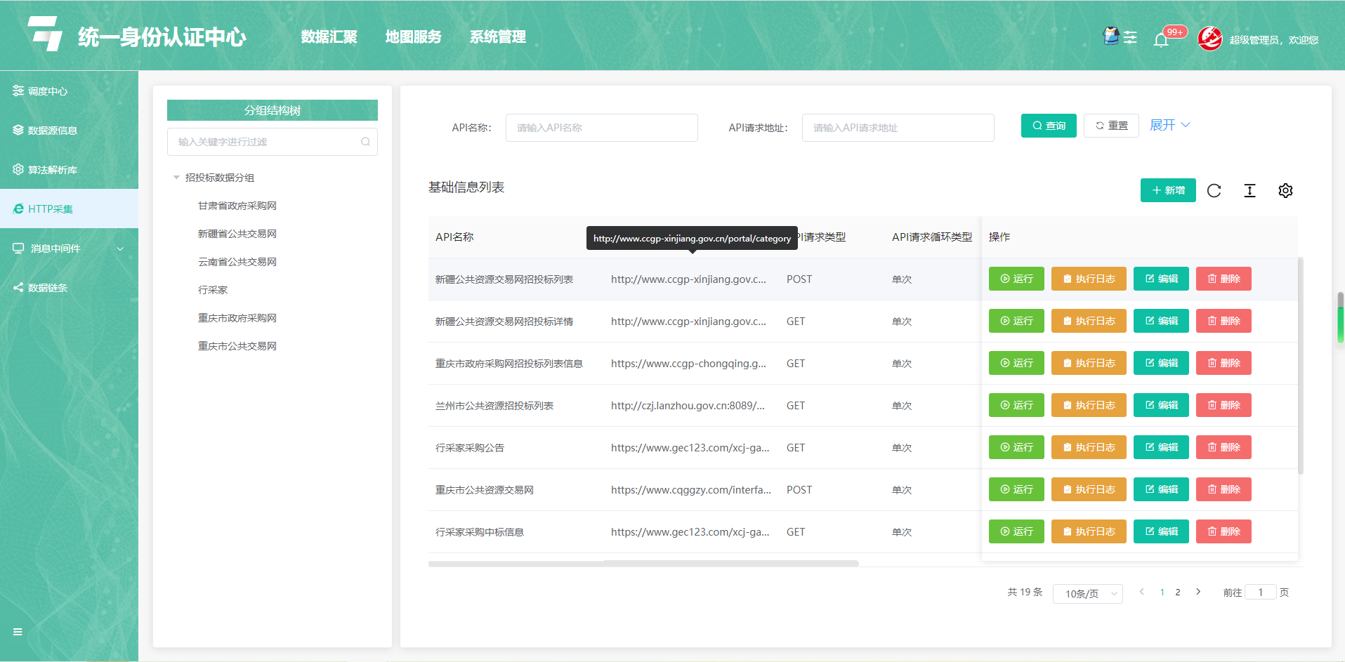Screen dimensions: 1345x662
Task: Collapse the 招投标数据分组 tree node
Action: point(176,178)
